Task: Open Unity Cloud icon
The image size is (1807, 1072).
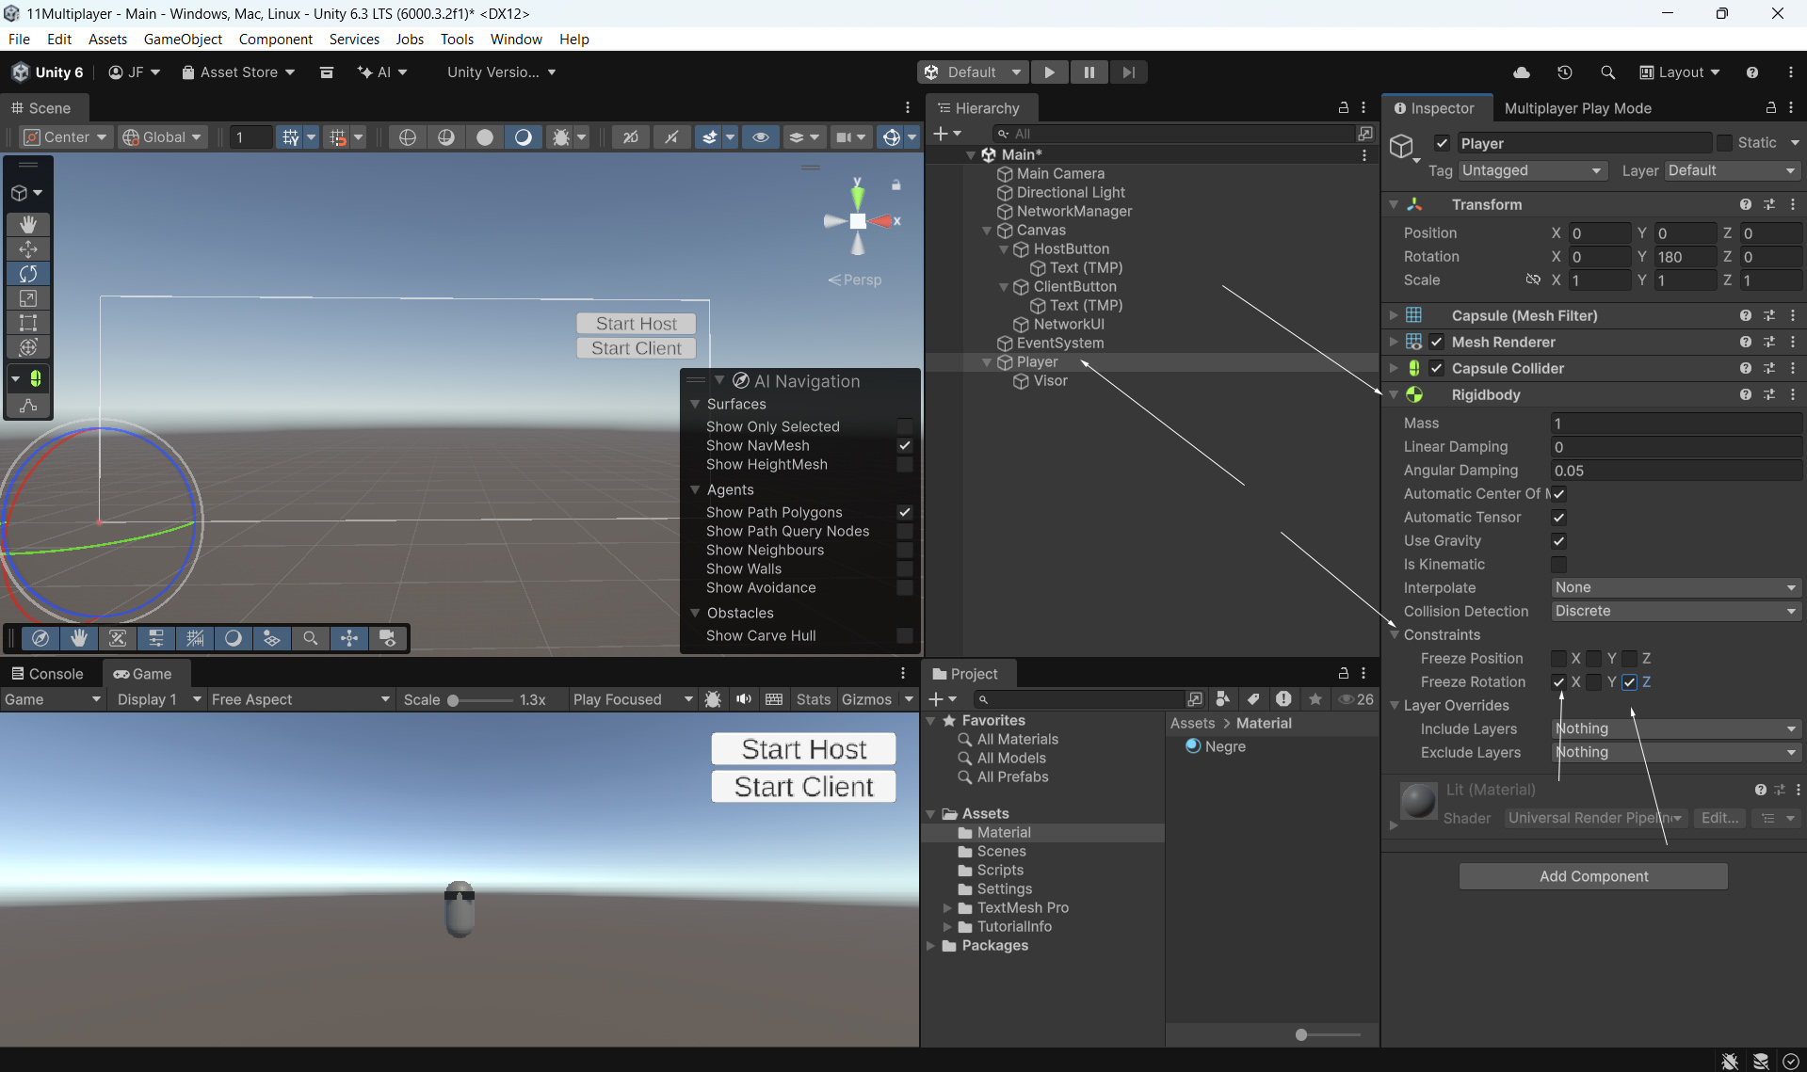Action: [1521, 72]
